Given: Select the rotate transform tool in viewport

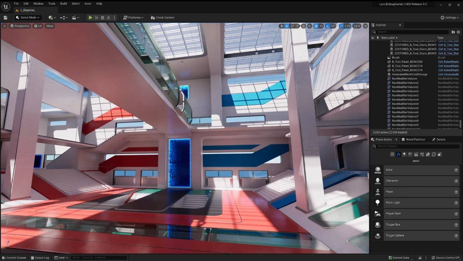Looking at the screenshot, I should 292,26.
